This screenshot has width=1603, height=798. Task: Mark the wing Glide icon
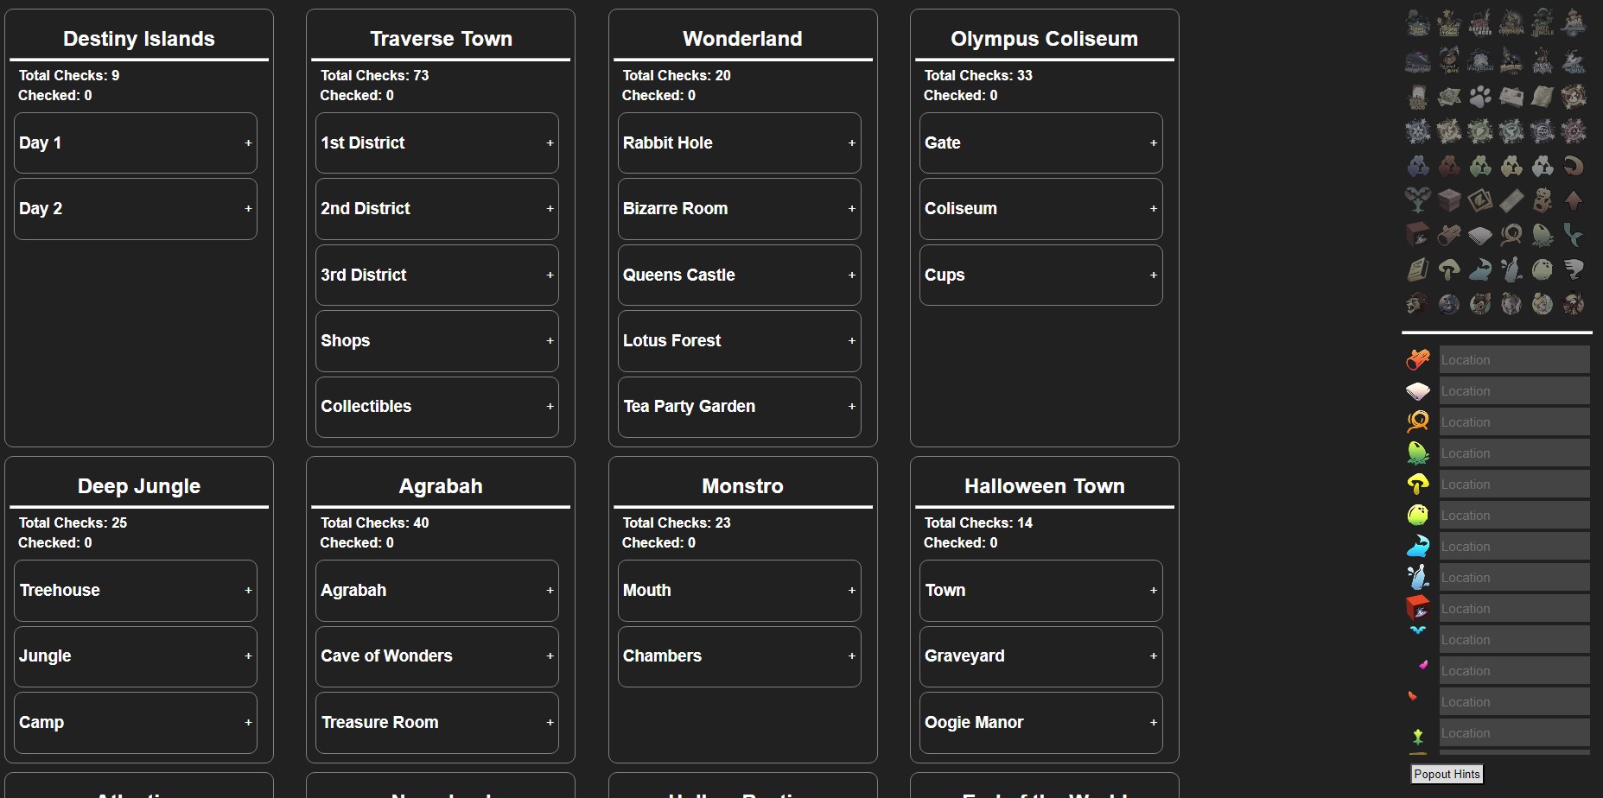pyautogui.click(x=1574, y=269)
